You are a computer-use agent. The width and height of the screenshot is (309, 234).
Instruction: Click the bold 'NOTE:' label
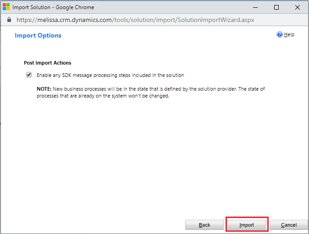click(x=44, y=89)
